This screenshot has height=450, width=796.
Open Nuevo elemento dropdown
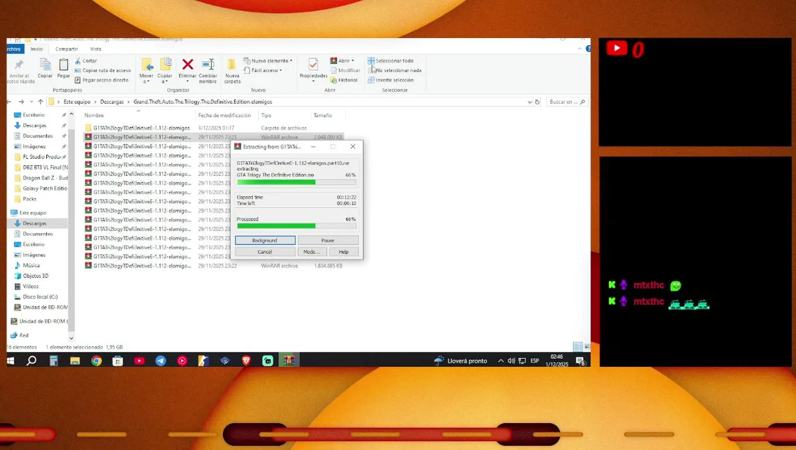click(268, 61)
